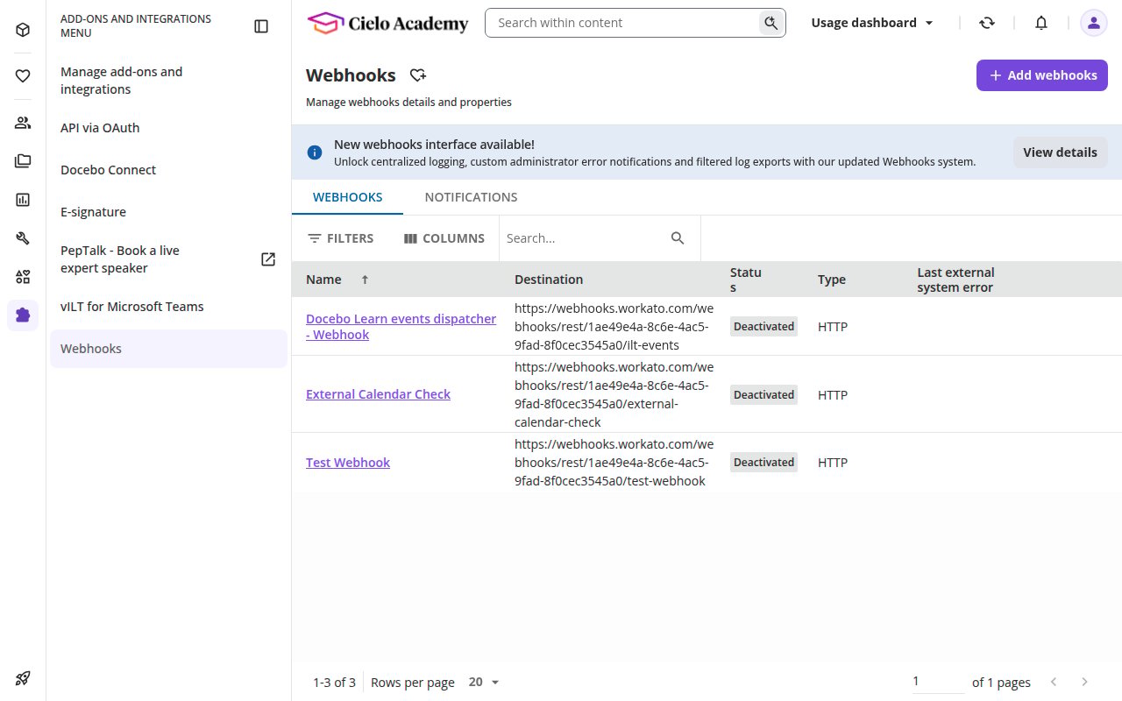Viewport: 1122px width, 701px height.
Task: Open the folders content icon in rail
Action: 23,161
